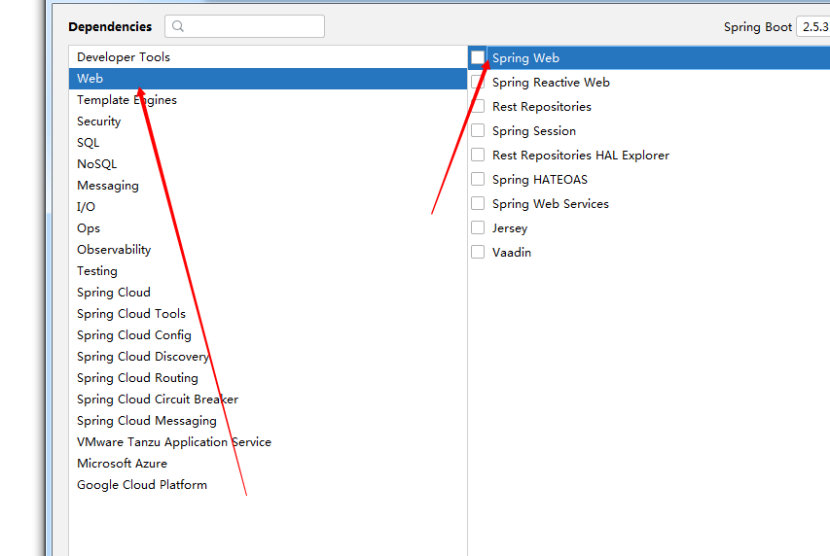Enable the Spring Reactive Web checkbox
Viewport: 830px width, 556px height.
[478, 82]
